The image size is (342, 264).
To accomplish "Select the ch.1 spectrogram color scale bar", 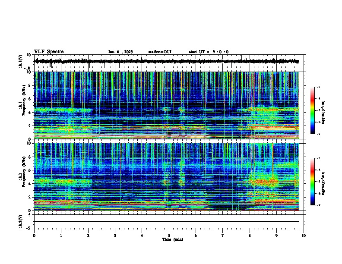I will [312, 110].
